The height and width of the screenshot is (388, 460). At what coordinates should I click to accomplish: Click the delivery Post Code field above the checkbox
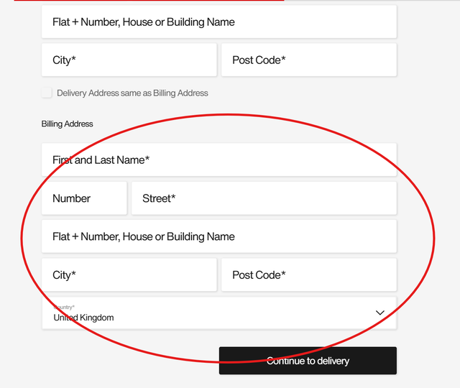pos(308,60)
